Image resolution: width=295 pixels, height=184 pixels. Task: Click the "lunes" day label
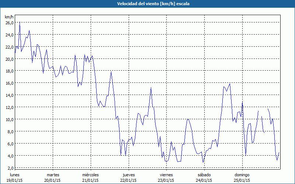15,175
